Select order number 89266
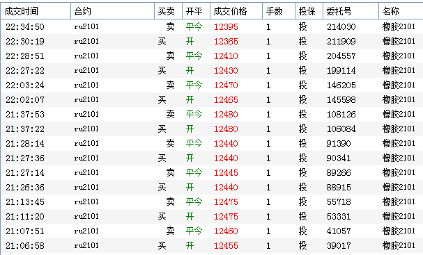Image resolution: width=423 pixels, height=255 pixels. (339, 173)
